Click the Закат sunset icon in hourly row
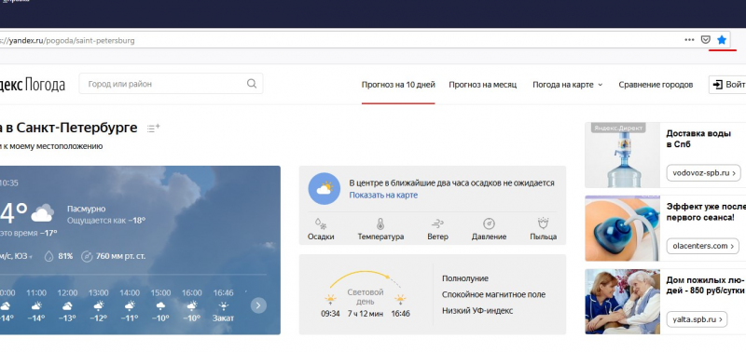Viewport: 746px width, 352px height. coord(223,306)
